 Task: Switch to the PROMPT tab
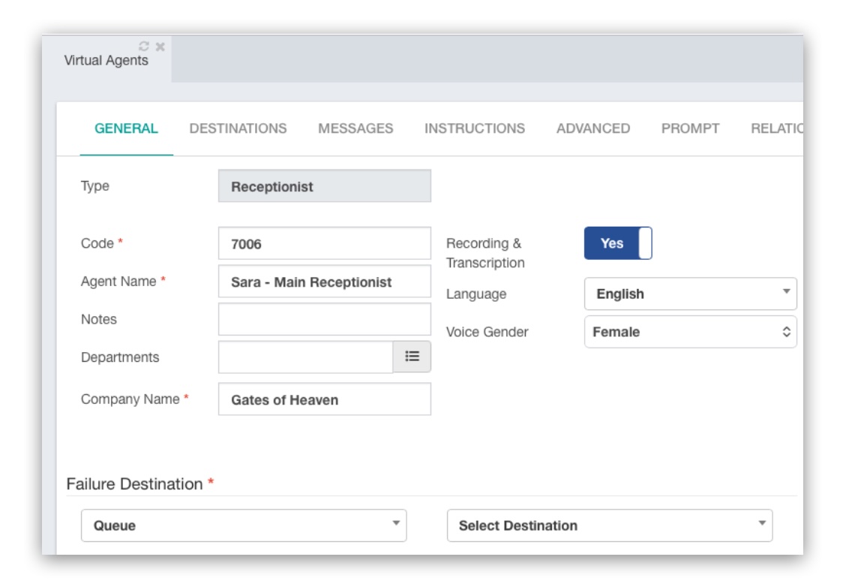pos(690,128)
